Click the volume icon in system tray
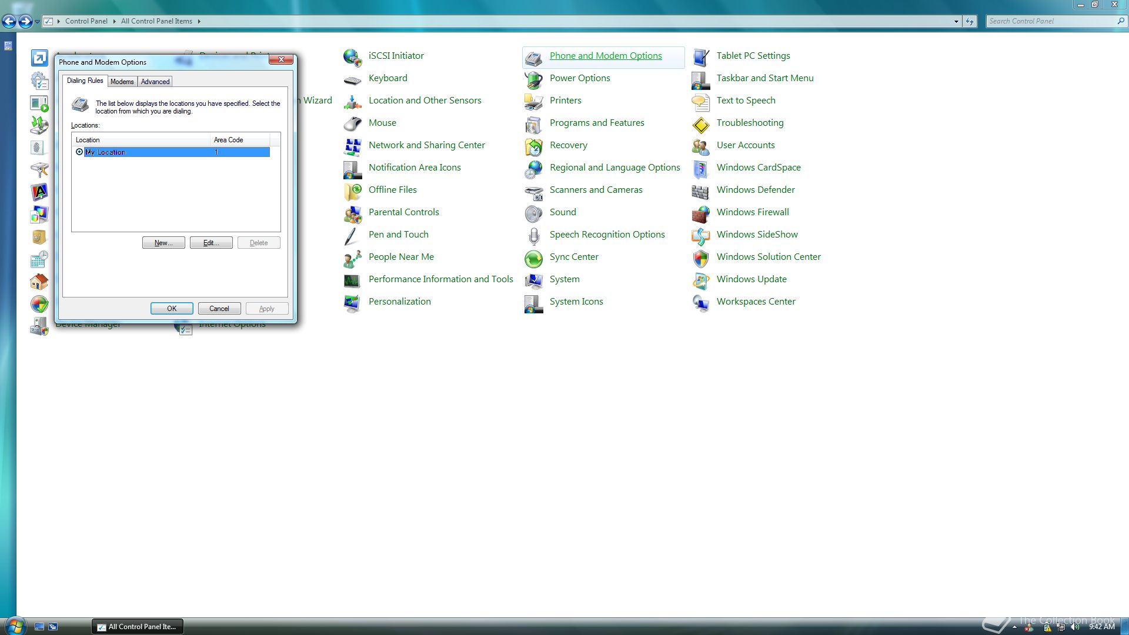The width and height of the screenshot is (1129, 635). point(1075,627)
